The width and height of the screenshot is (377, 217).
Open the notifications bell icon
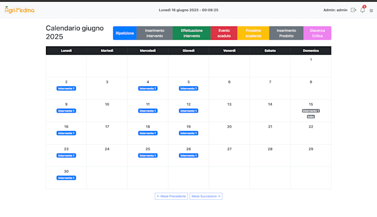pos(363,10)
